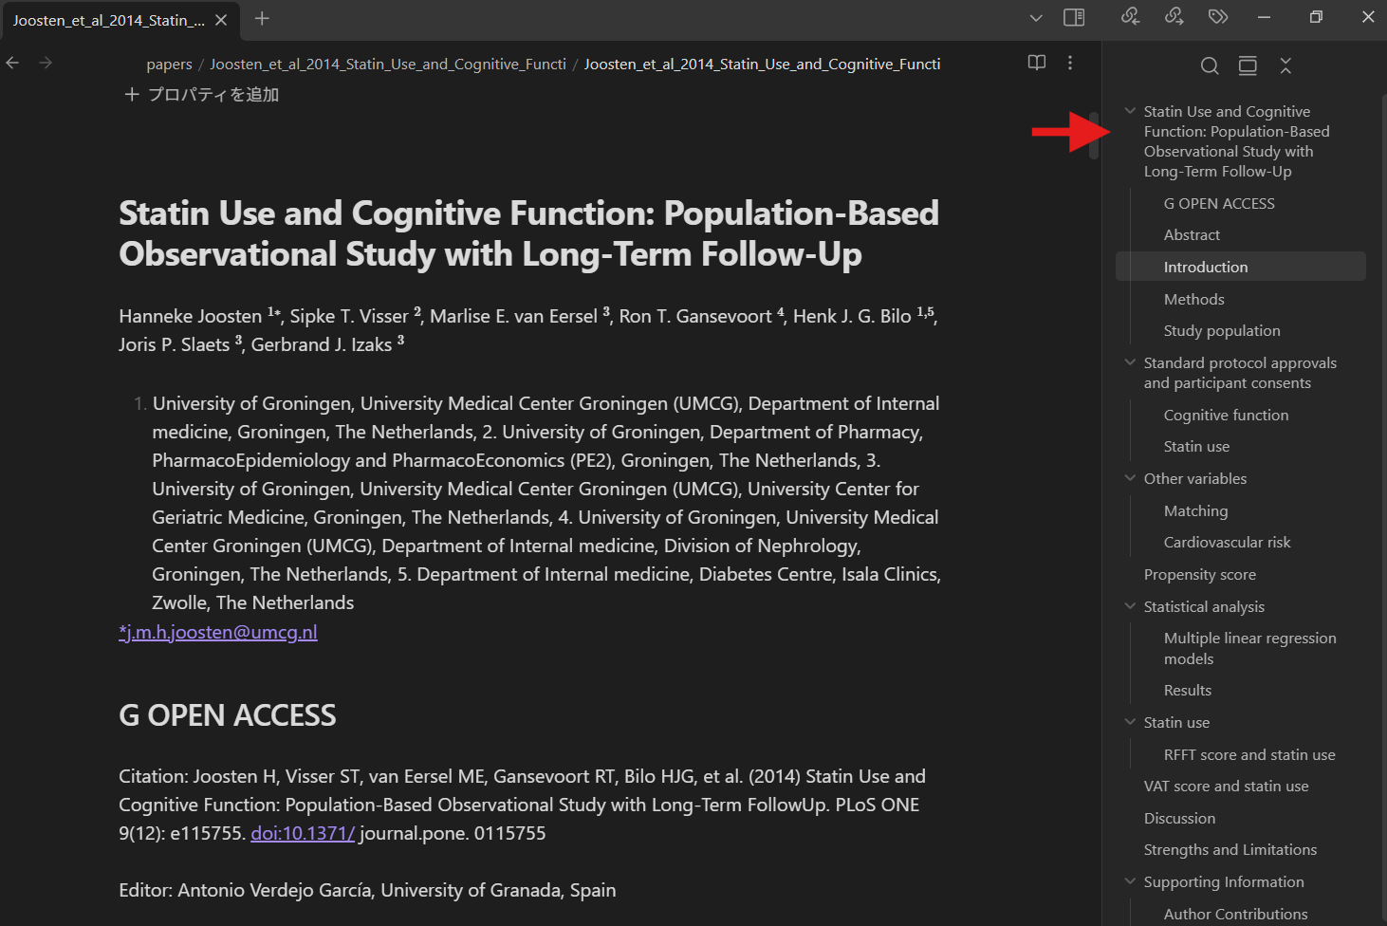Open the tab list dropdown chevron

[x=1036, y=17]
